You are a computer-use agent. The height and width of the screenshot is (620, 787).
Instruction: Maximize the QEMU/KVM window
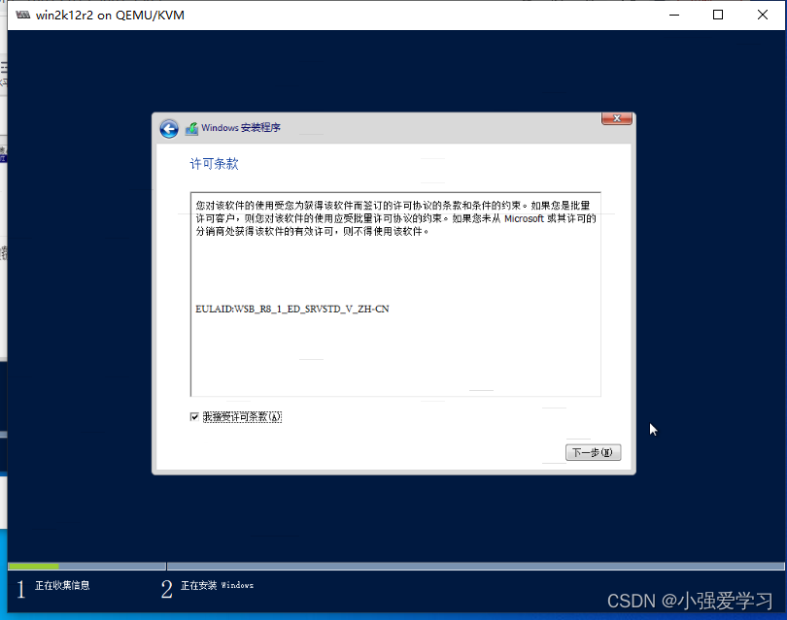716,15
